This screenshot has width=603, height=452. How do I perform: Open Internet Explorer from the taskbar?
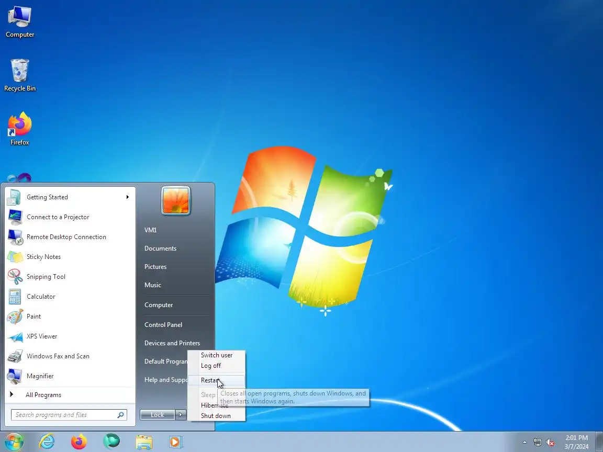click(47, 442)
